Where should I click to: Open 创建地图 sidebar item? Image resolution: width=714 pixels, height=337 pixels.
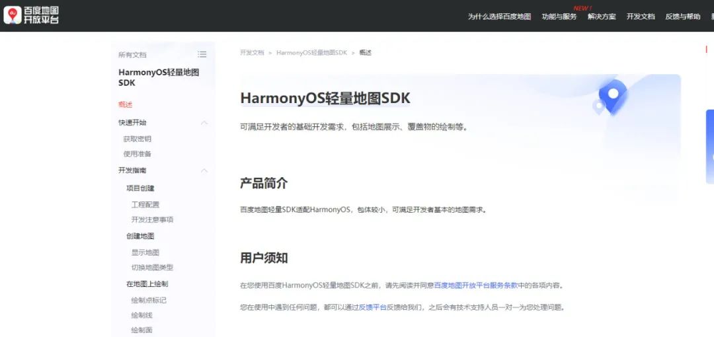pyautogui.click(x=140, y=236)
